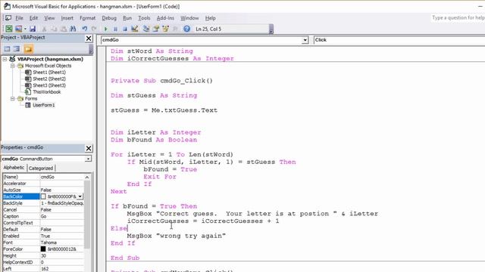Screen dimensions: 485x272
Task: Open the Tools menu
Action: click(144, 18)
